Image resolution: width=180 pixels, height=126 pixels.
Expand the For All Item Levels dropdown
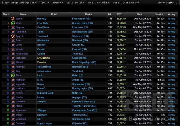126,3
